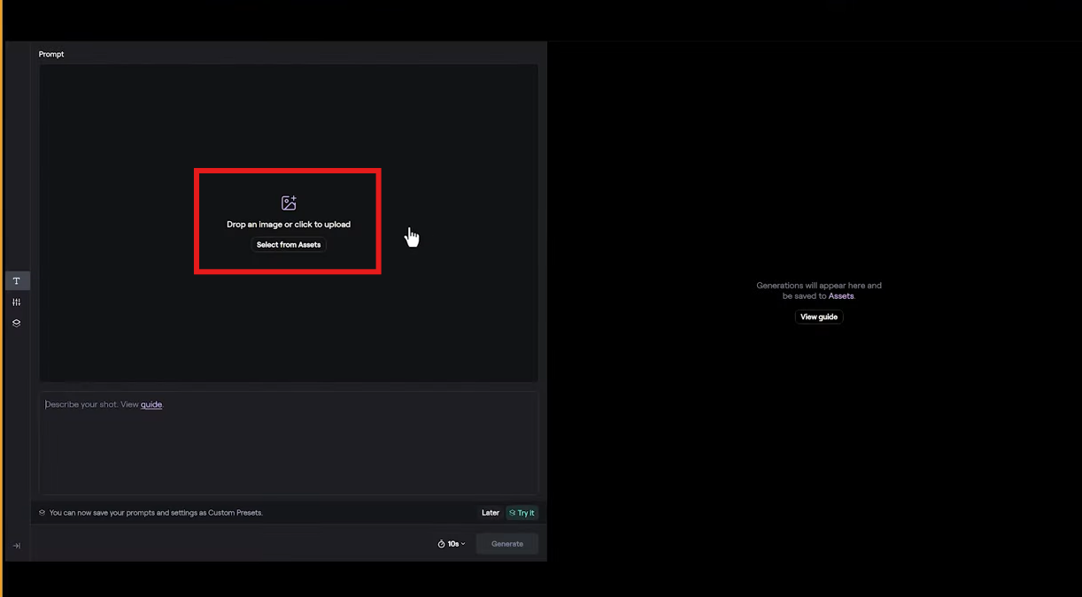1082x597 pixels.
Task: Open the settings sliders sidebar icon
Action: coord(17,302)
